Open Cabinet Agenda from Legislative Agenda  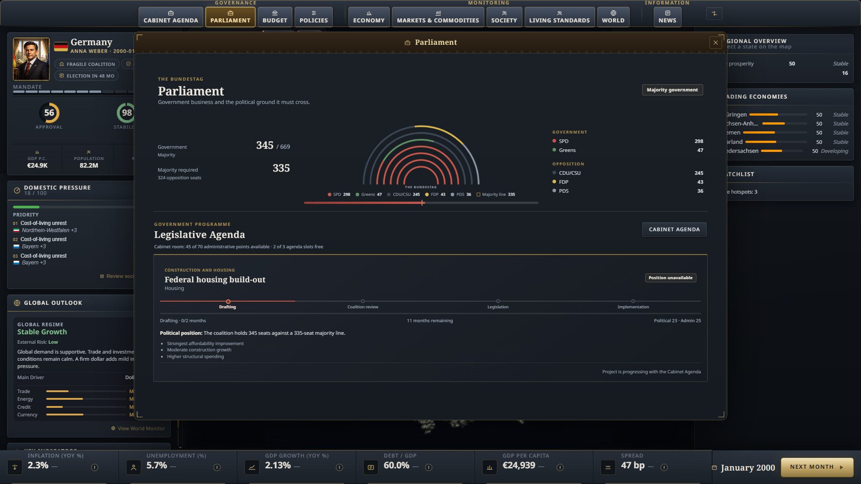point(674,229)
